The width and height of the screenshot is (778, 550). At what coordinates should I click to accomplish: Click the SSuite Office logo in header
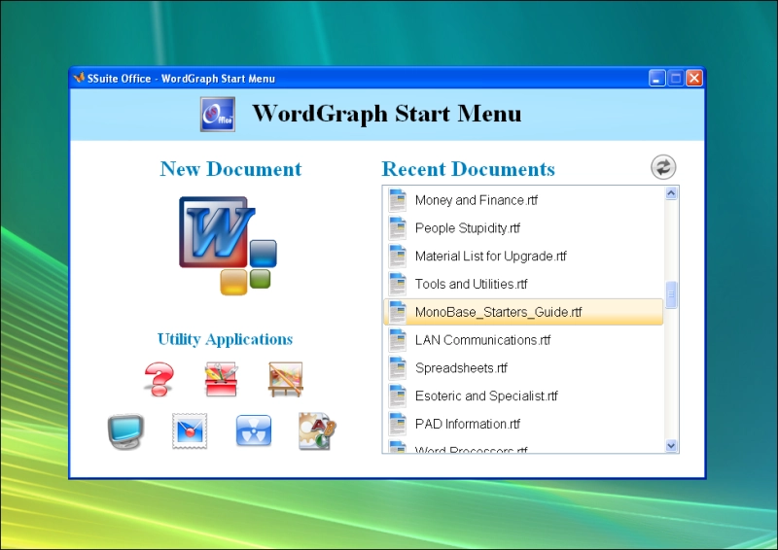218,115
